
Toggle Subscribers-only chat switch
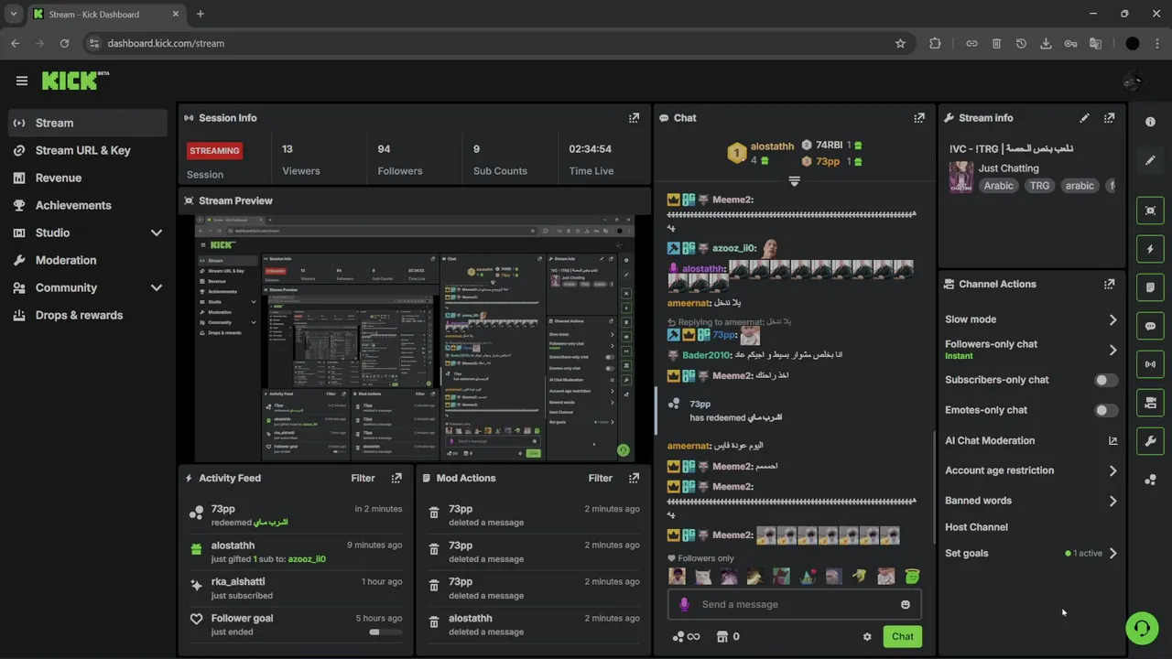(x=1106, y=380)
